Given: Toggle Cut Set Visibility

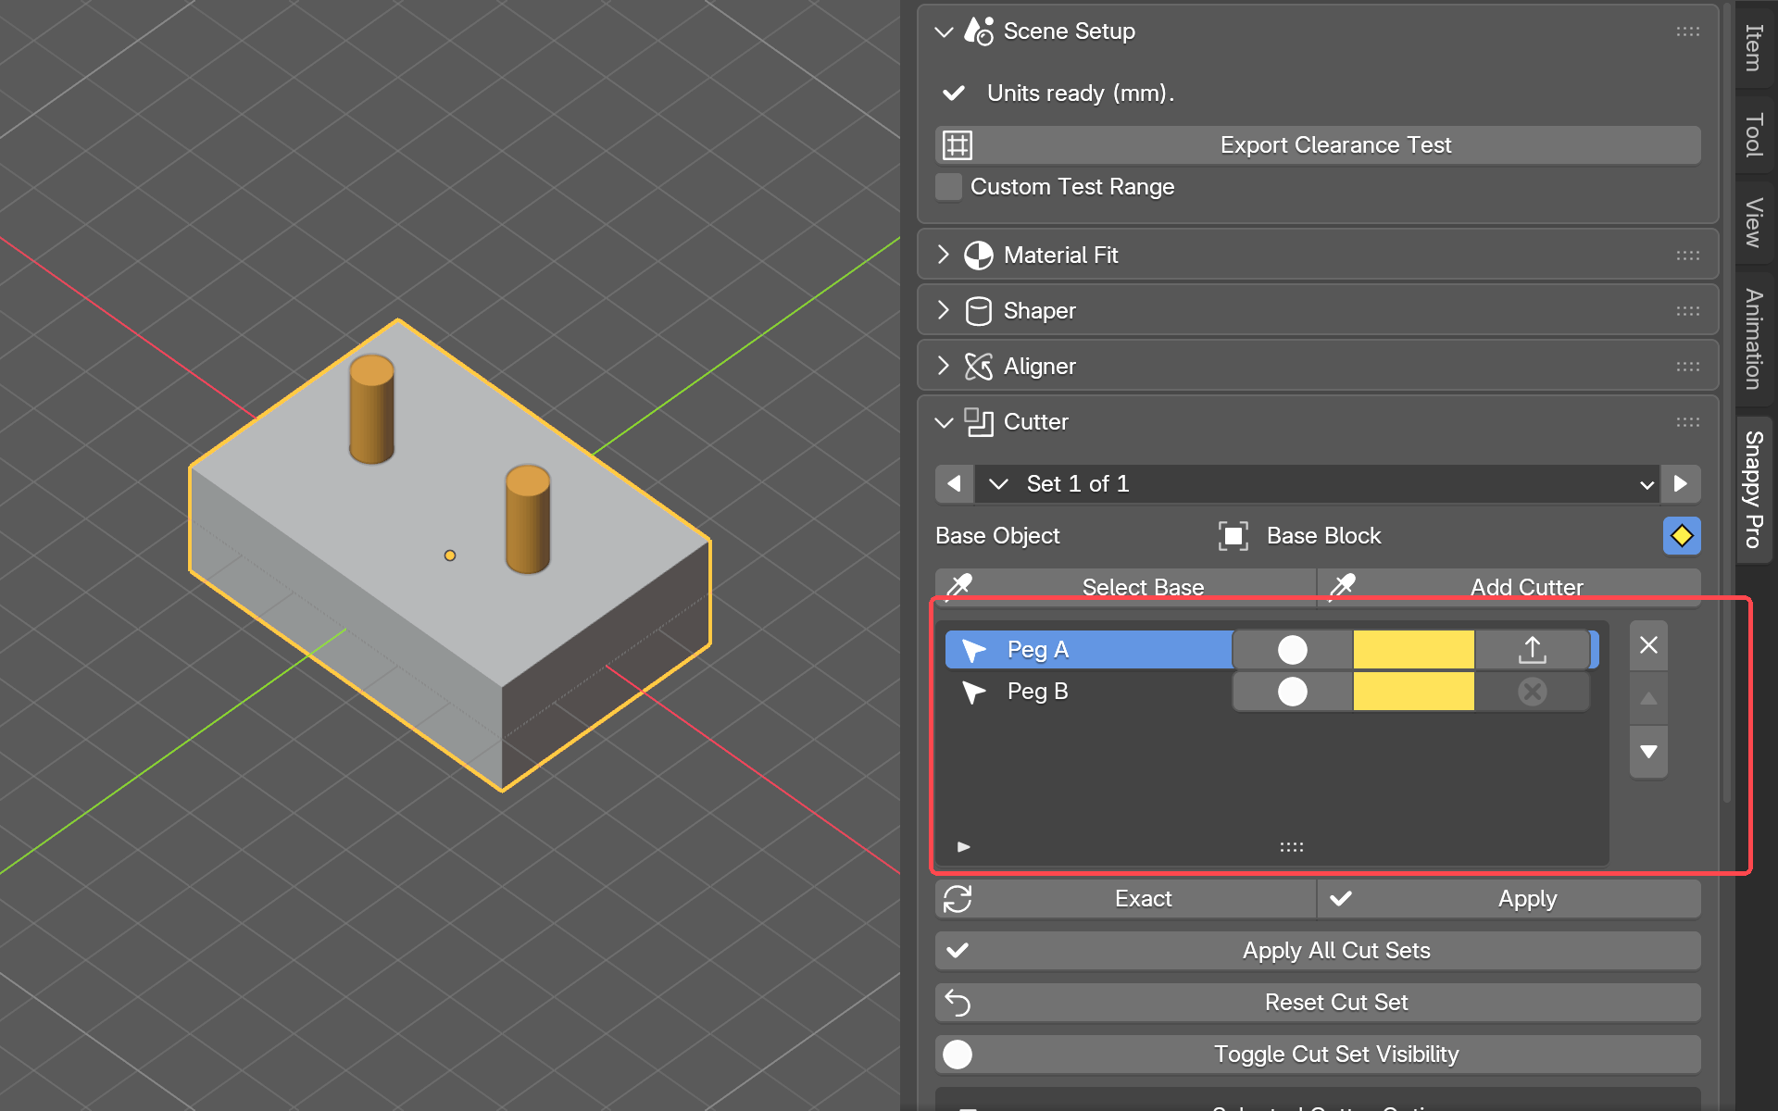Looking at the screenshot, I should pyautogui.click(x=1318, y=1055).
